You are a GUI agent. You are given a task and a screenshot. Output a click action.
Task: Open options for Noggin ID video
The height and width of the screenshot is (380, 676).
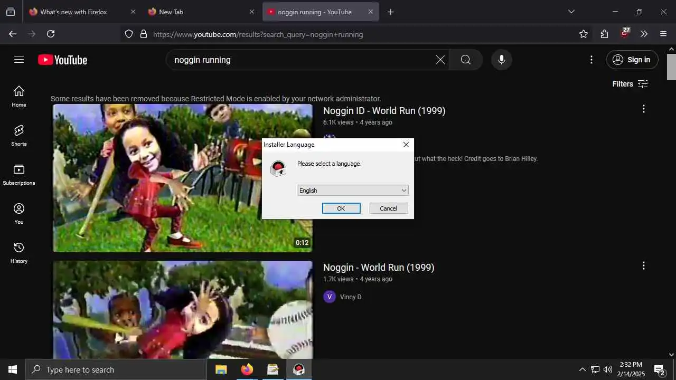point(643,109)
